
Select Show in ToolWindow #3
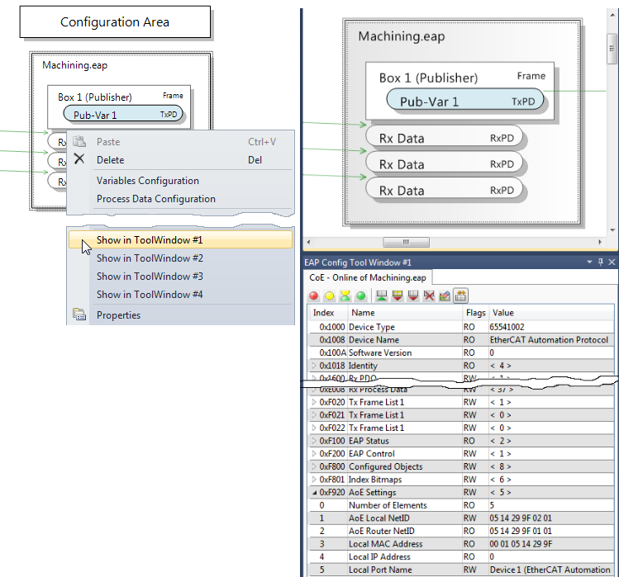[x=180, y=276]
